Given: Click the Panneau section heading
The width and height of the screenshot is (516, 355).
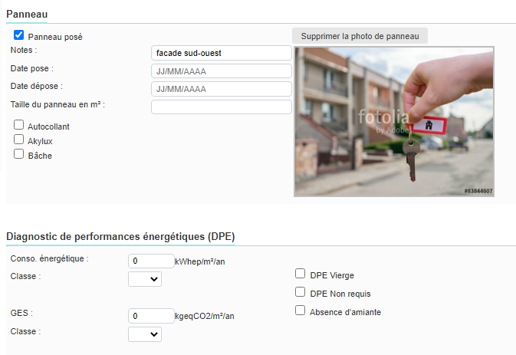Looking at the screenshot, I should (28, 14).
